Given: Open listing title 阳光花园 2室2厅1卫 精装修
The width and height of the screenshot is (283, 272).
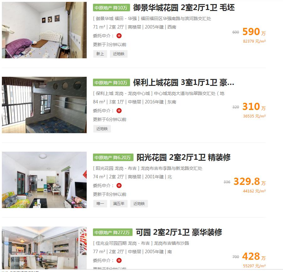Looking at the screenshot, I should (x=183, y=158).
